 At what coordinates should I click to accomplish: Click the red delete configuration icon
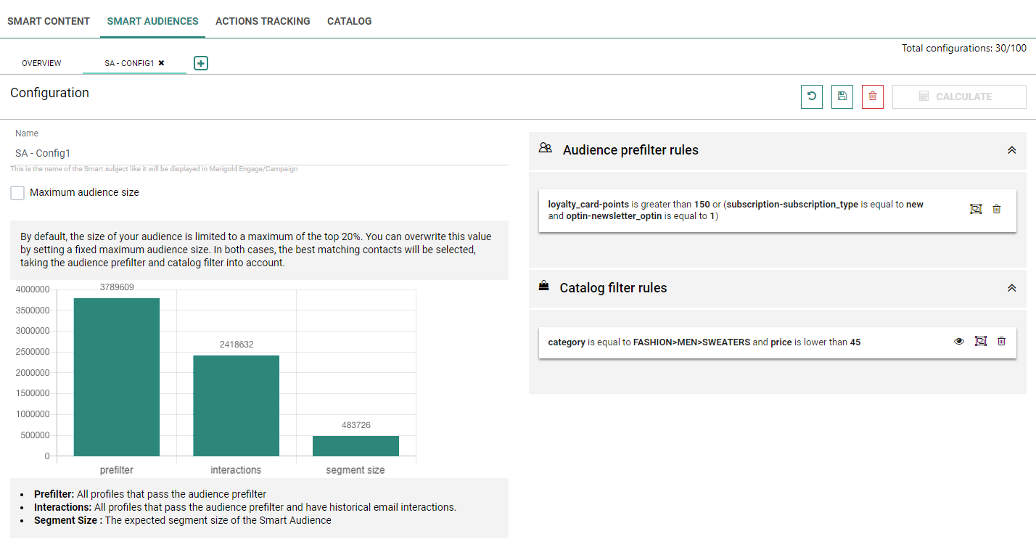872,96
